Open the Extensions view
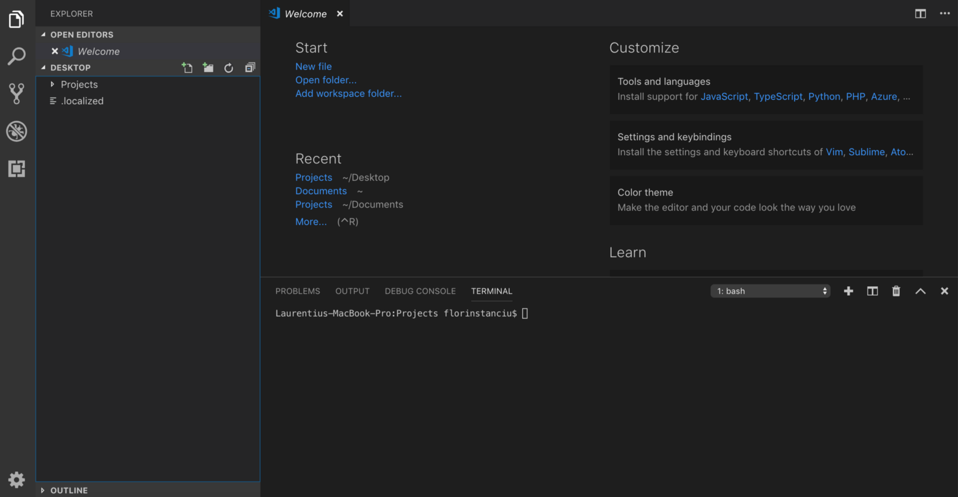958x497 pixels. 17,169
